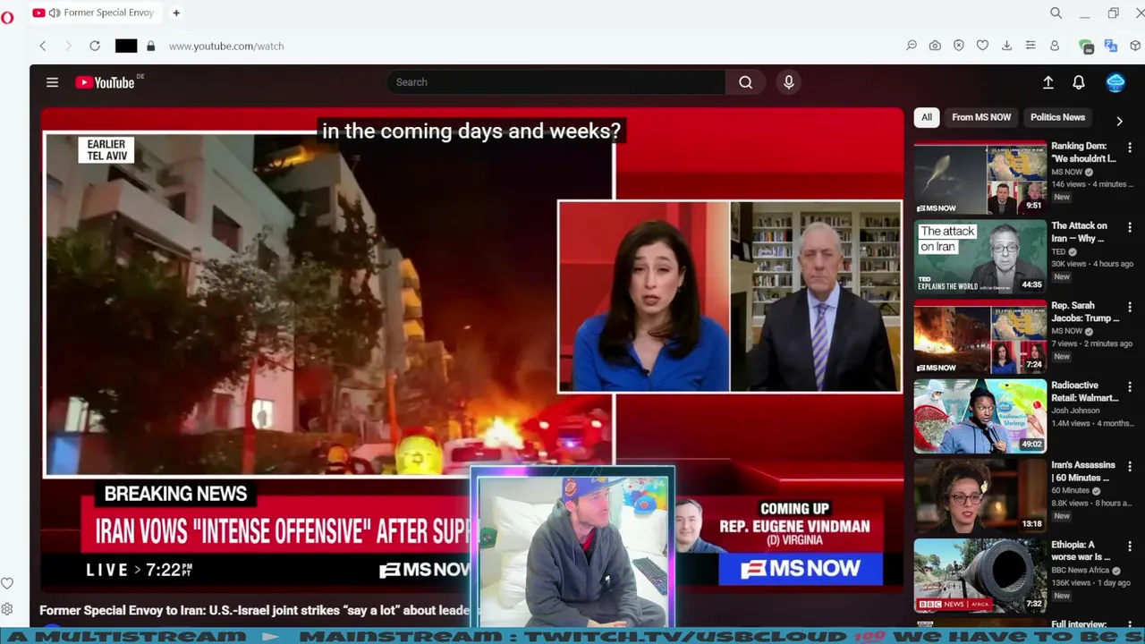Image resolution: width=1145 pixels, height=644 pixels.
Task: Click the green extension icon in toolbar
Action: (x=1086, y=47)
